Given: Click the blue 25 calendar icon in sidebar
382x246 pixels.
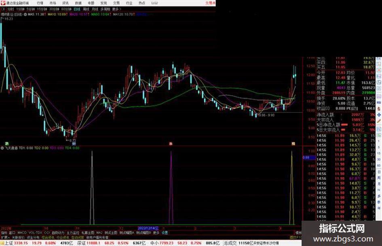Looking at the screenshot, I should [x=379, y=128].
